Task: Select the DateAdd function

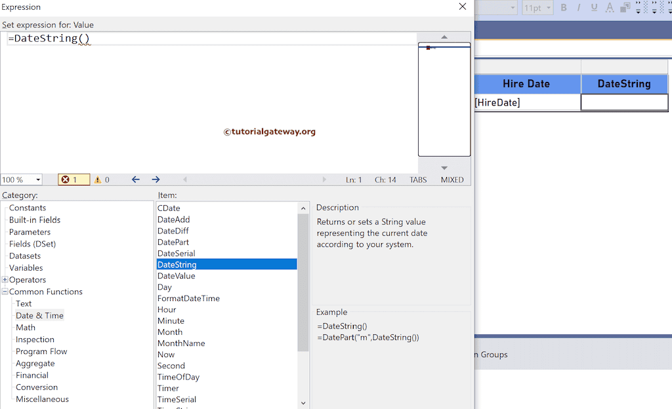Action: coord(173,219)
